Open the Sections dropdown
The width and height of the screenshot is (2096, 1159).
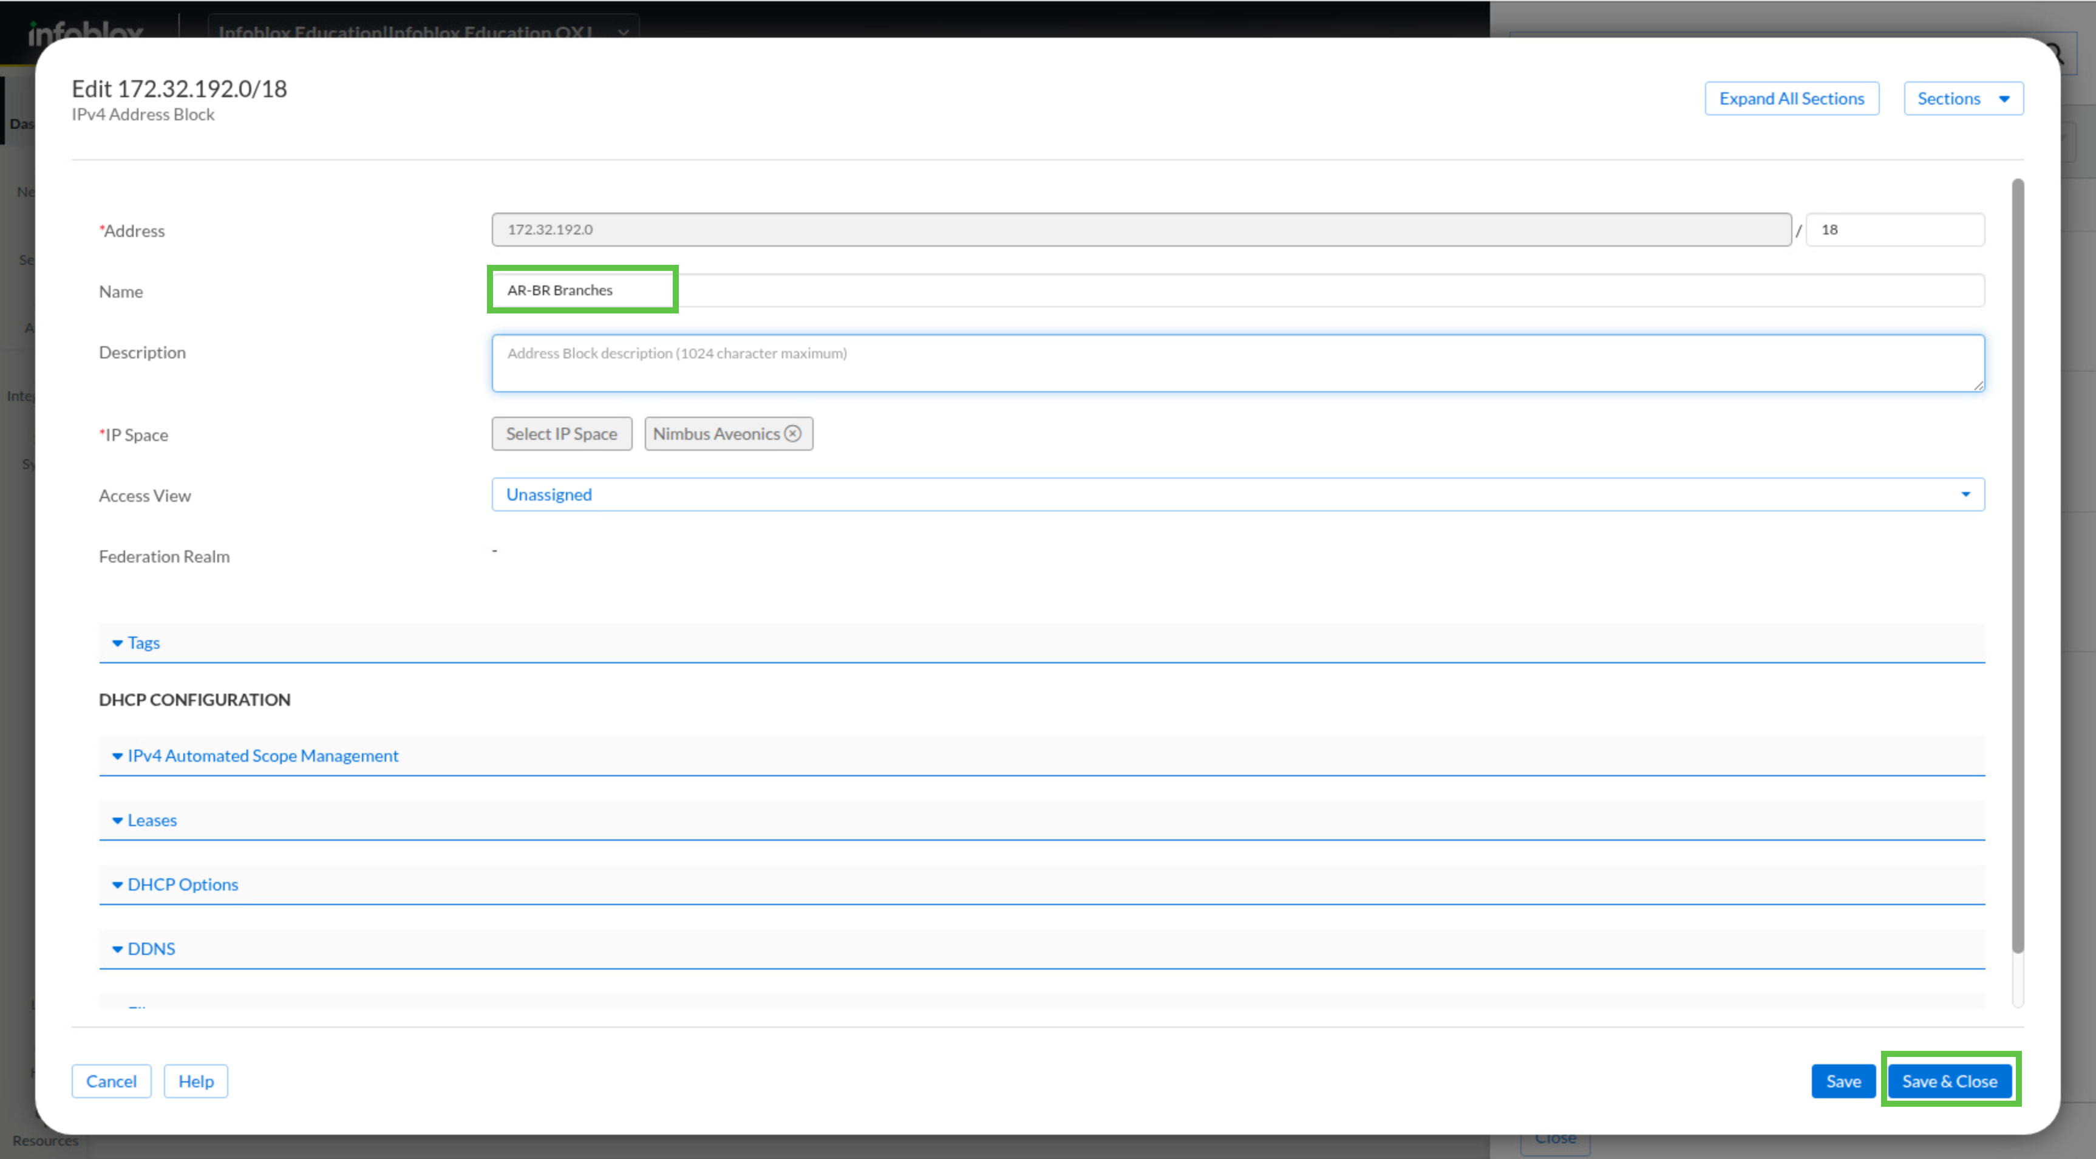pos(1962,98)
